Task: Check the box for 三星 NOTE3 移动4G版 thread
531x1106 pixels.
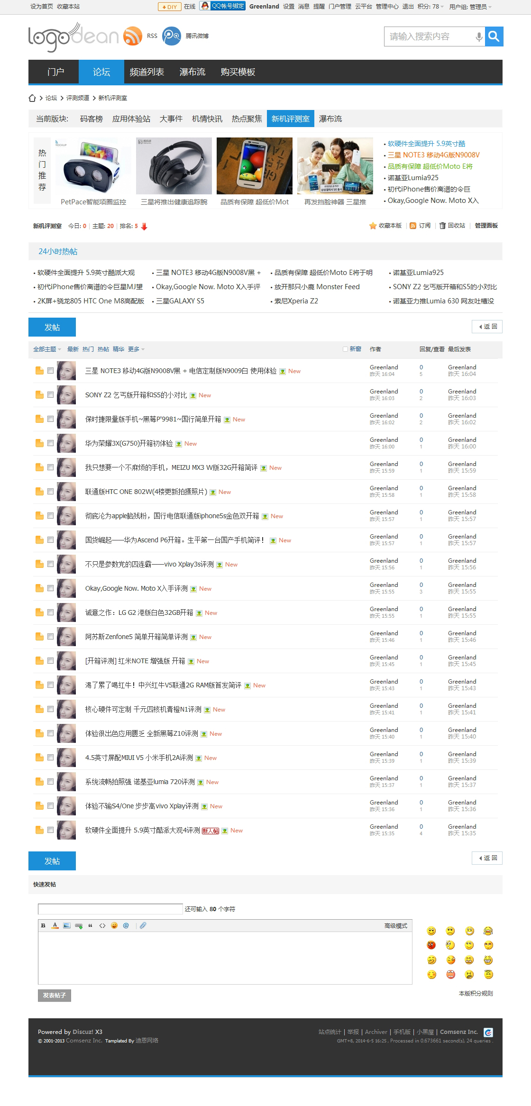Action: [50, 370]
